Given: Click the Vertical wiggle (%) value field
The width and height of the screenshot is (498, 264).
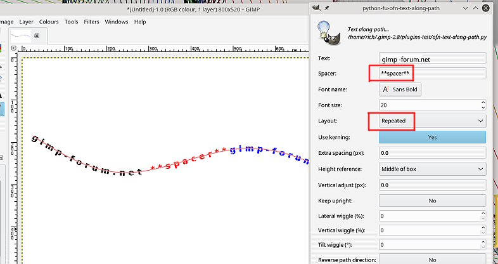Looking at the screenshot, I should point(430,230).
